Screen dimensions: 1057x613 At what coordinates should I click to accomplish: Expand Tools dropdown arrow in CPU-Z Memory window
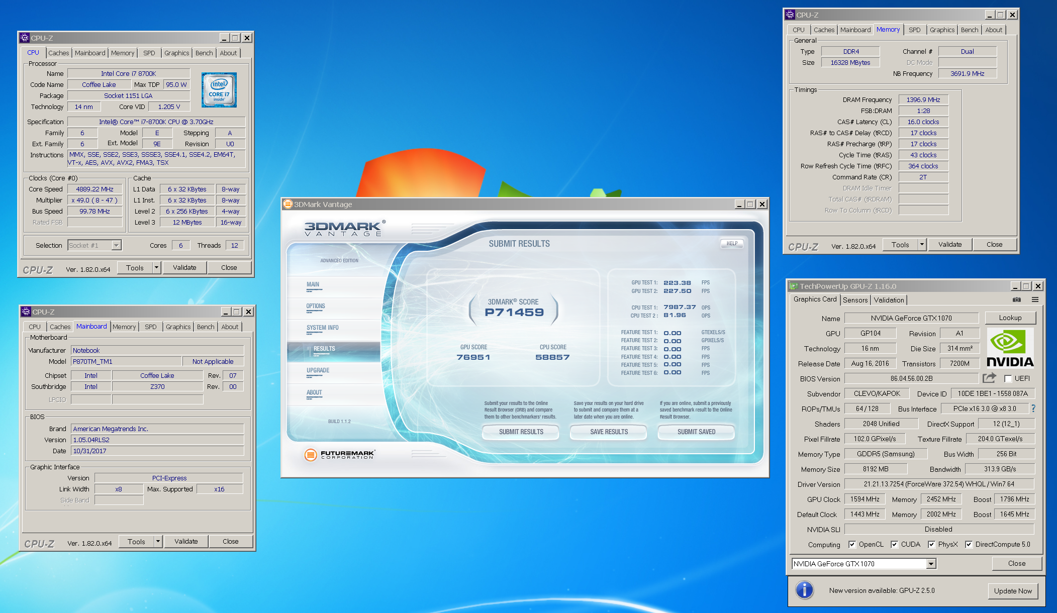click(922, 244)
